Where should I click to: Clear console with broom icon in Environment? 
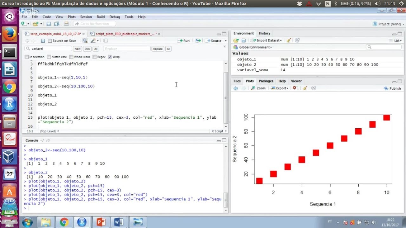pyautogui.click(x=289, y=41)
